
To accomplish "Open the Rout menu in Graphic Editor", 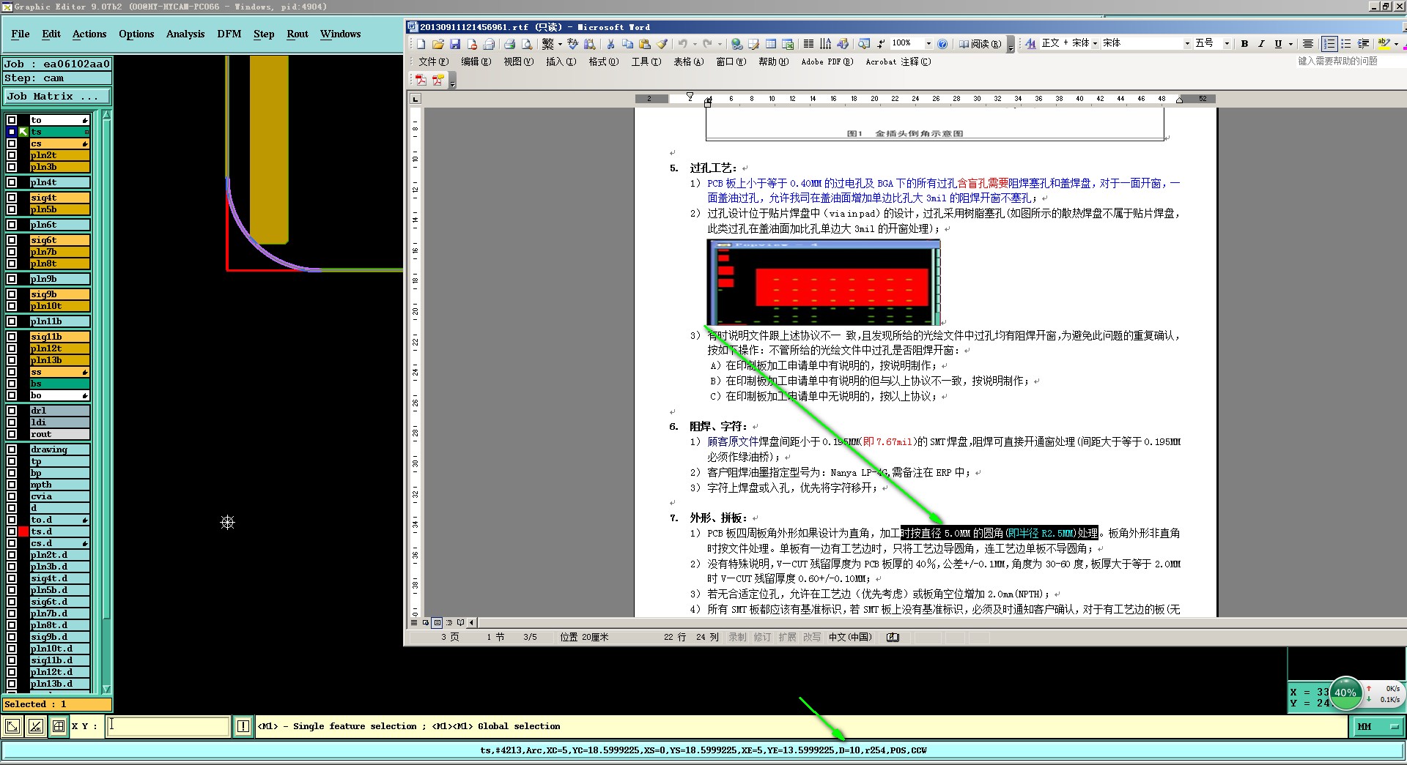I will (x=298, y=34).
